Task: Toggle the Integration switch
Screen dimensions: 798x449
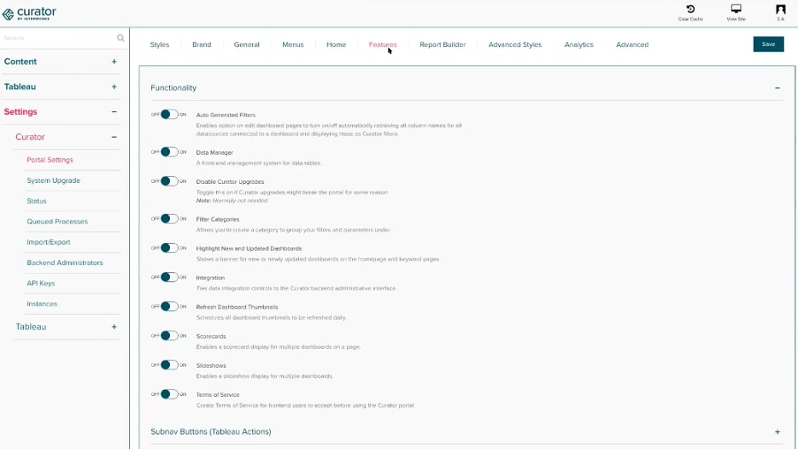Action: tap(169, 278)
